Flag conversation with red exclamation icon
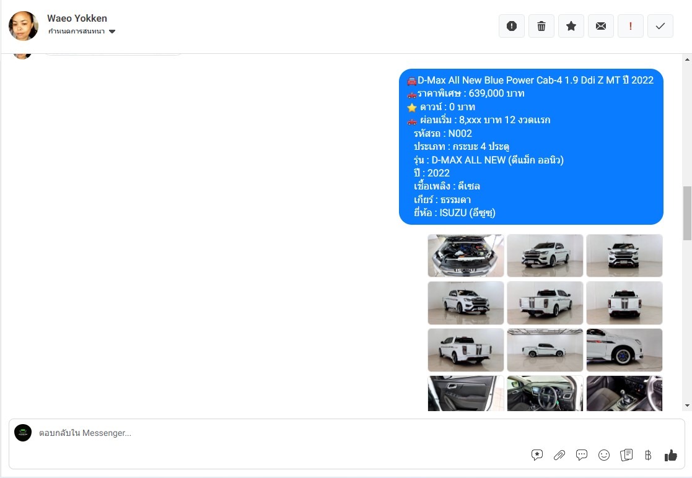The height and width of the screenshot is (478, 692). pyautogui.click(x=630, y=26)
